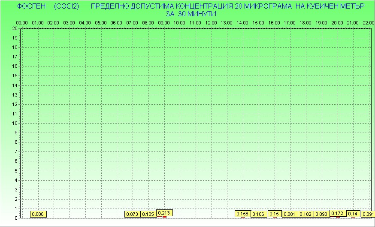Click the 0.172 data label
Screen dimensions: 375x227
pos(337,213)
